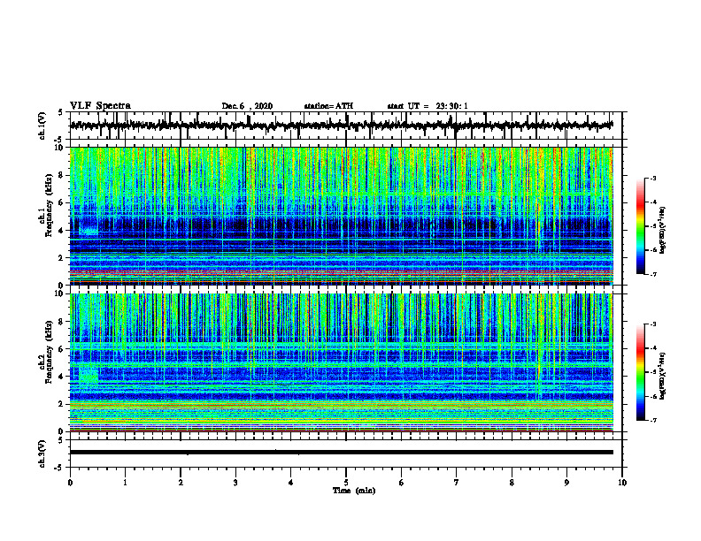This screenshot has width=701, height=541.
Task: Click the -3 label on ch.2 colorbar
Action: (x=653, y=324)
